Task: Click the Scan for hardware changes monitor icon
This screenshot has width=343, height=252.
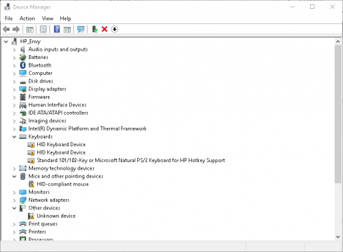Action: point(80,30)
